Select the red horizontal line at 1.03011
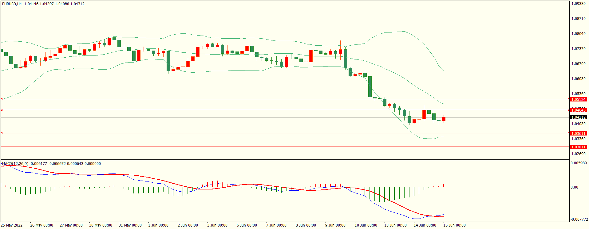 (285, 147)
